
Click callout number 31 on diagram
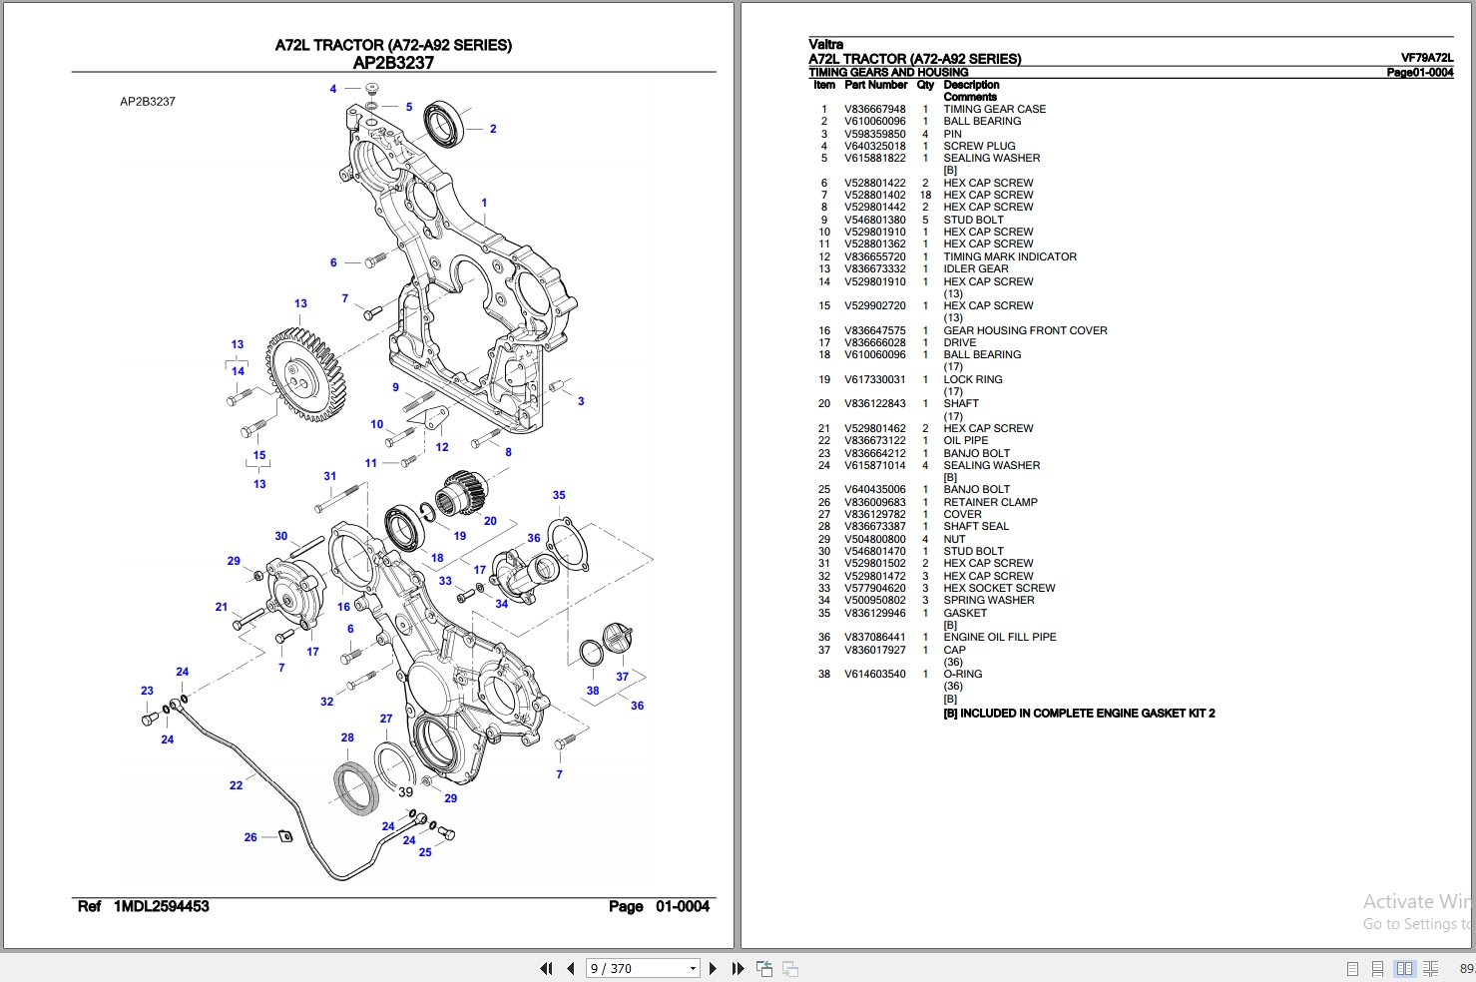[329, 476]
